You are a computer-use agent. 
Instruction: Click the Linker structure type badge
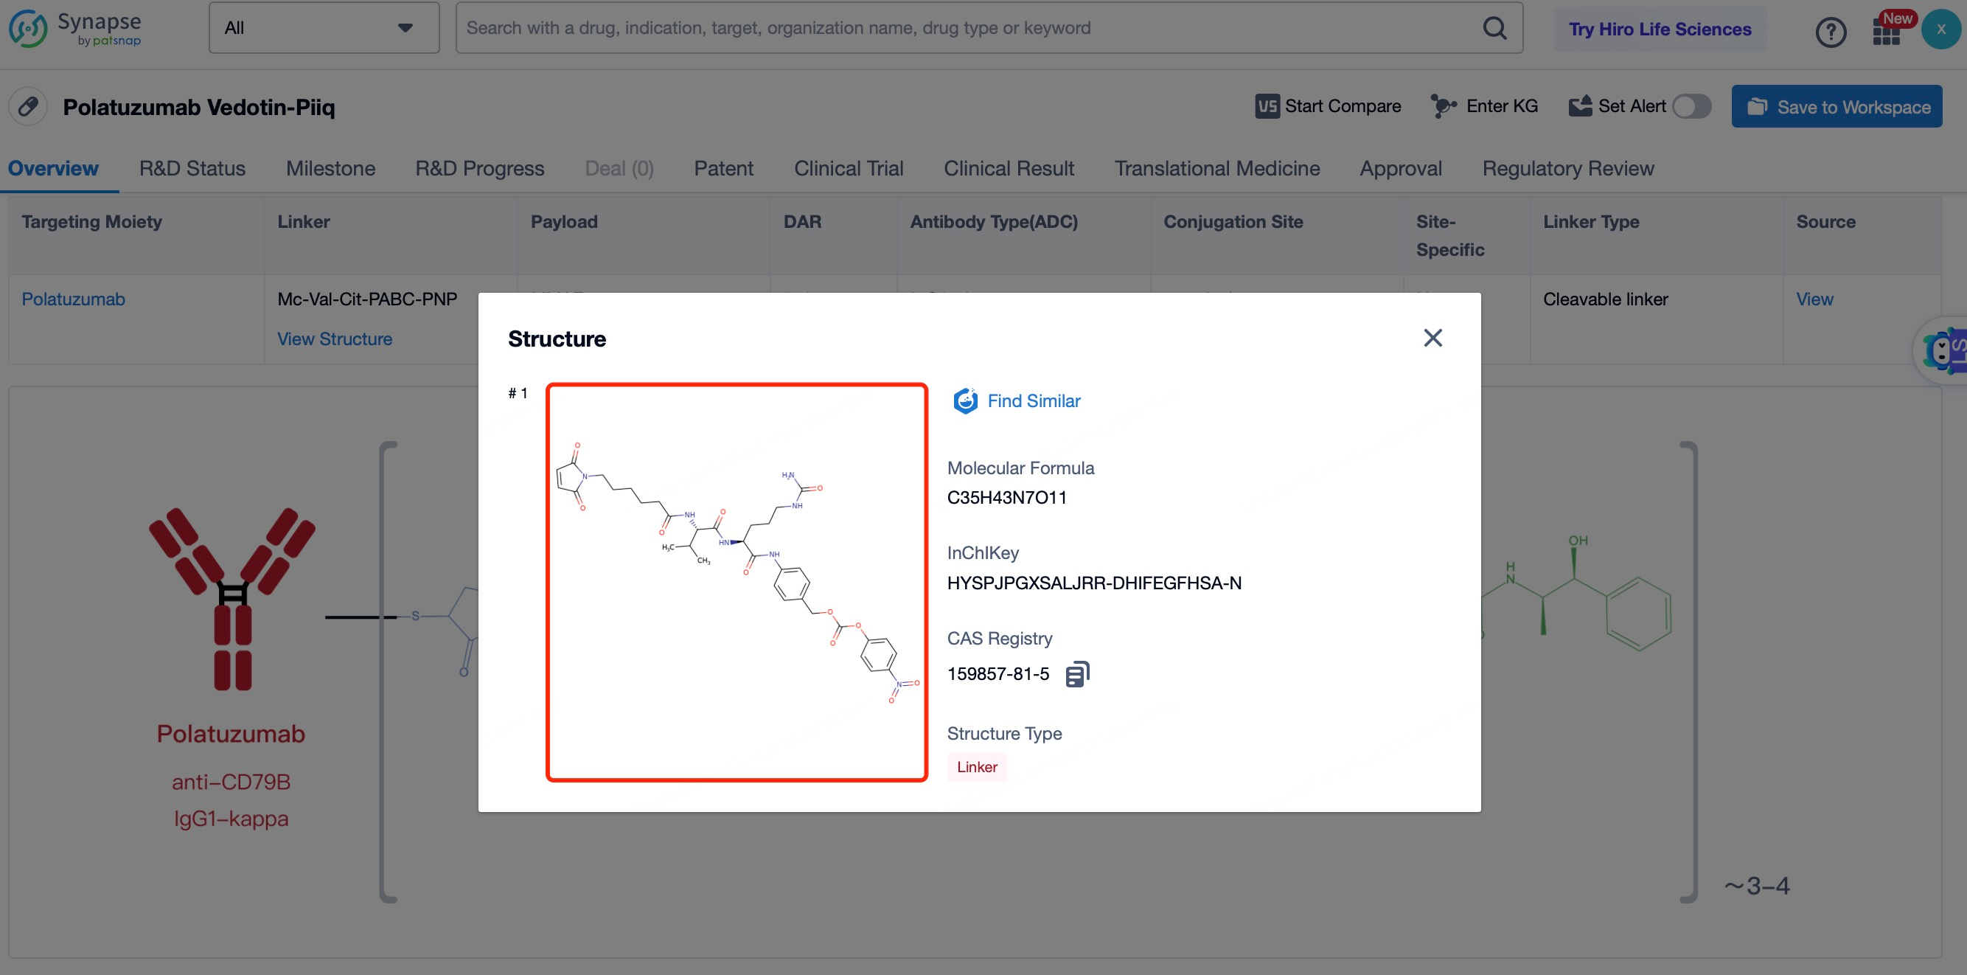[977, 767]
